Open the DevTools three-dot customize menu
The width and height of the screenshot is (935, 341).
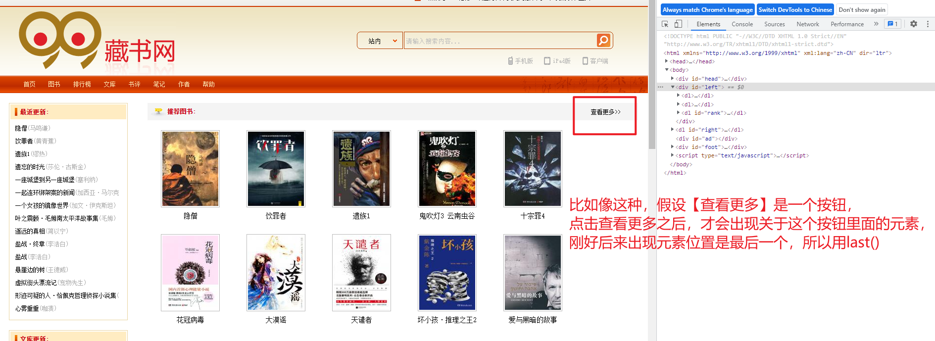(x=928, y=24)
